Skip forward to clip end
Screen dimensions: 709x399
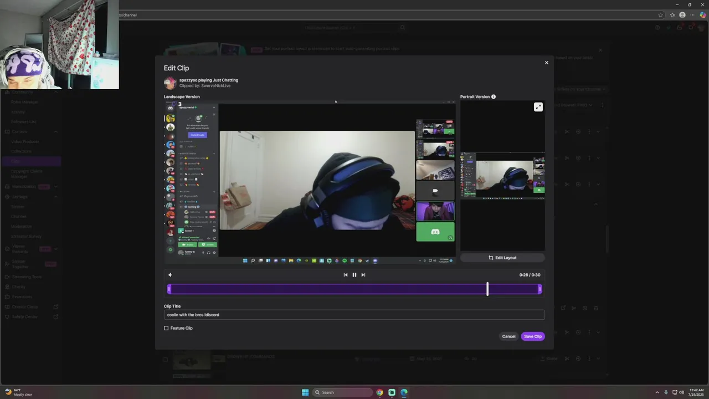[x=363, y=275]
